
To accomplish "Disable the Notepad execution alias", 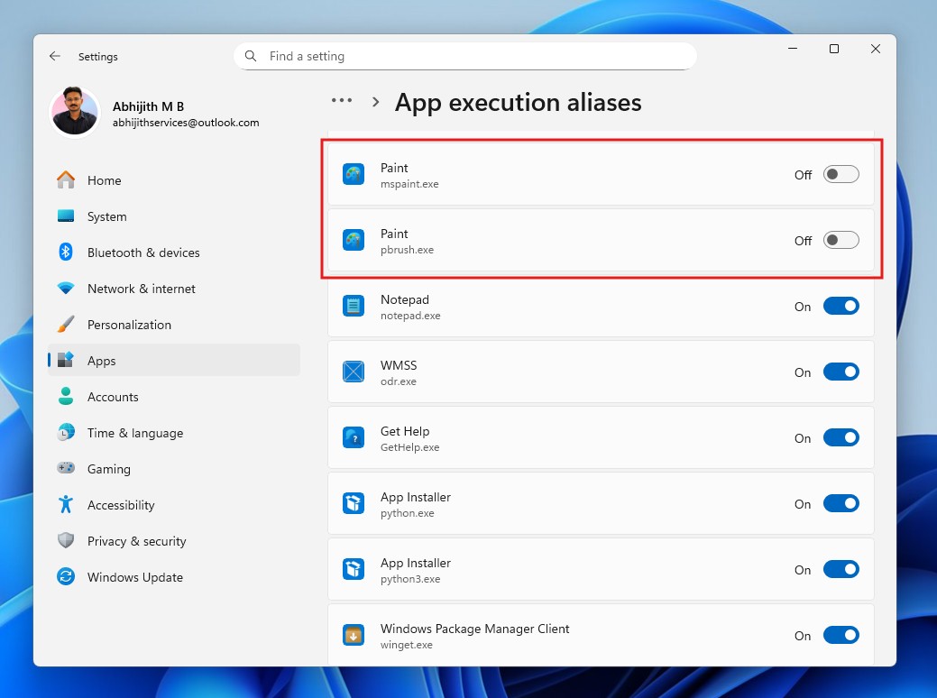I will tap(841, 306).
